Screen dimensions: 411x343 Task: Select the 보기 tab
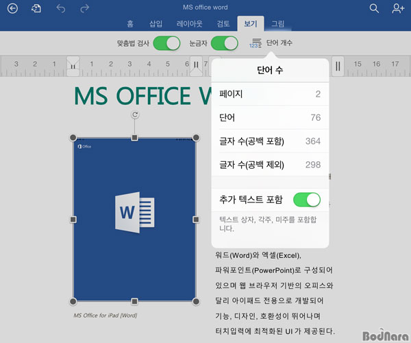point(251,23)
